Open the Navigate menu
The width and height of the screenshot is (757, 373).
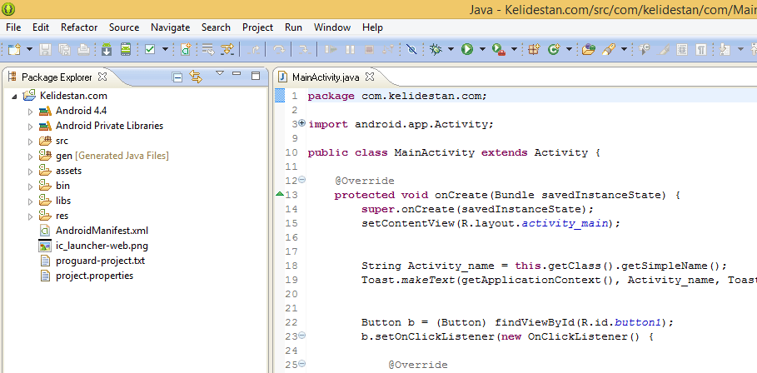coord(171,27)
